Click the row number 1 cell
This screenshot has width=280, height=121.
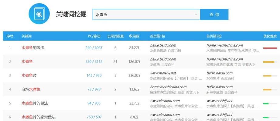tap(10, 48)
